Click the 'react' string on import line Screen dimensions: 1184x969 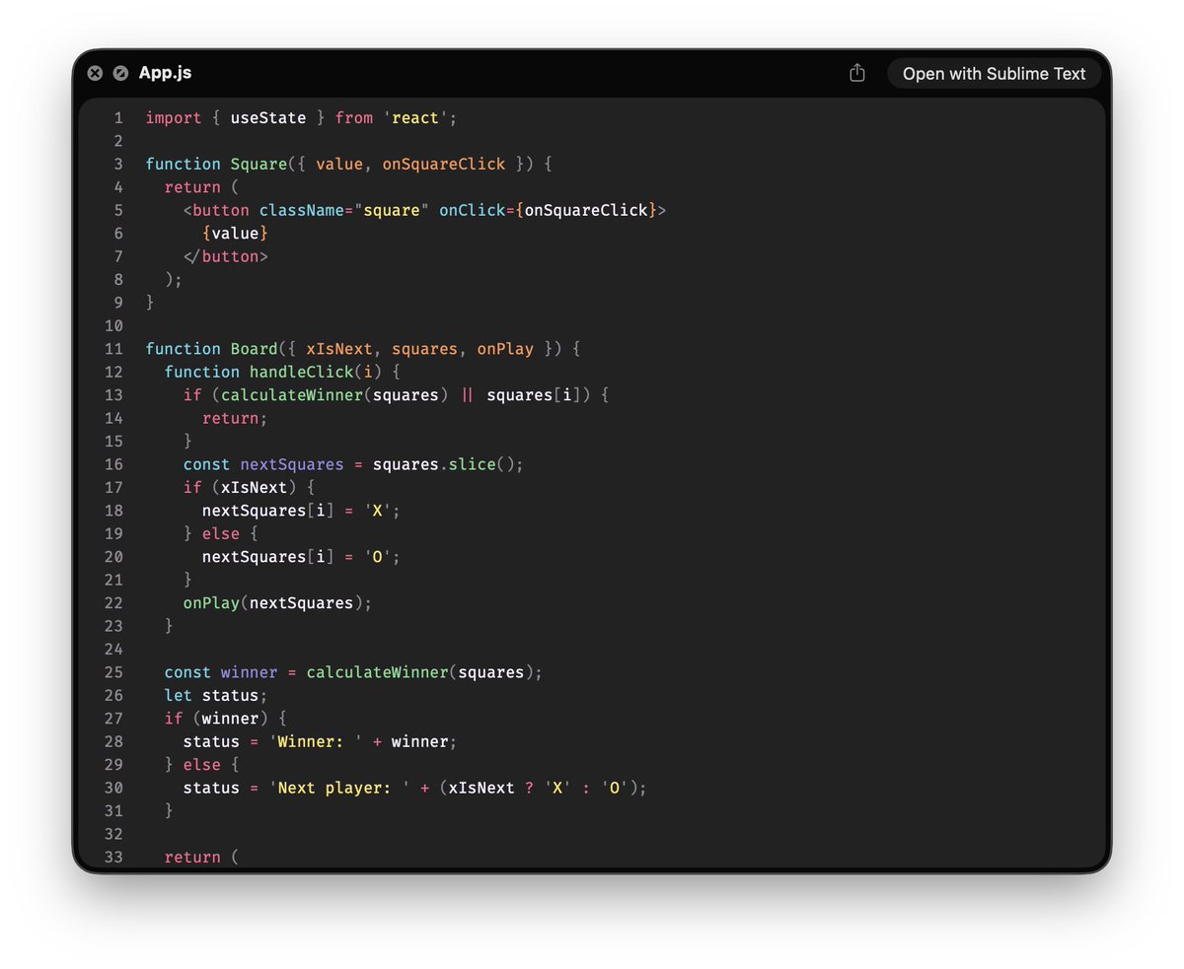(416, 118)
